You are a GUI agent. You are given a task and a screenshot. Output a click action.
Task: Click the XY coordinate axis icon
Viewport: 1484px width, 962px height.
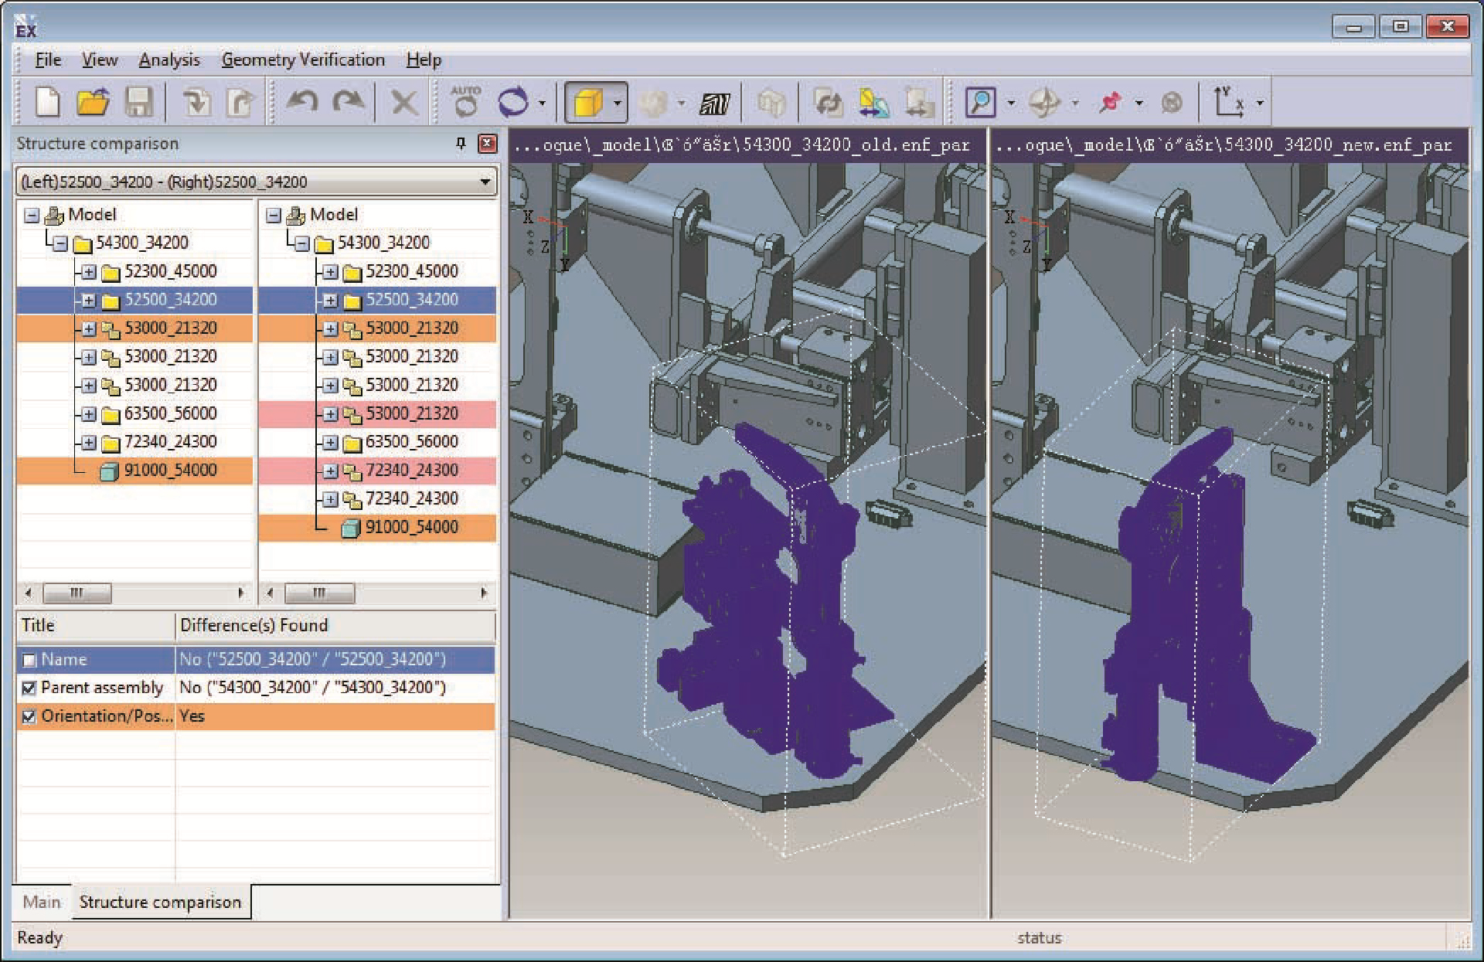(x=1229, y=102)
